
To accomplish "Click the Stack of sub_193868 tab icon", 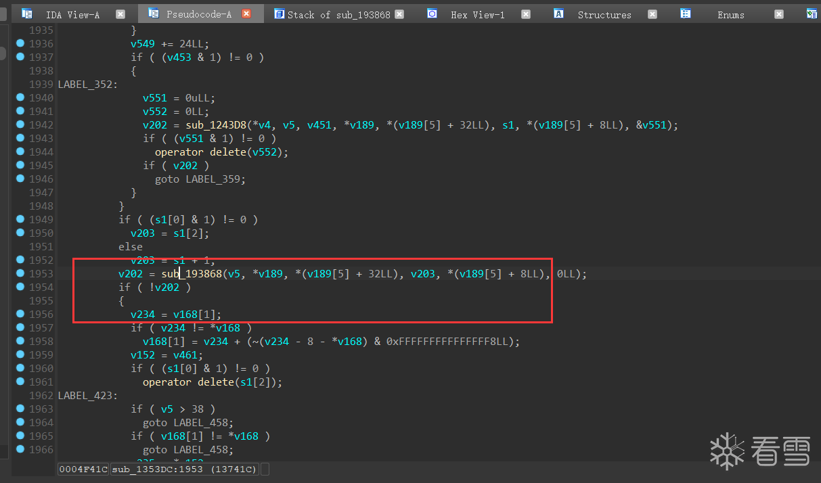I will click(279, 14).
